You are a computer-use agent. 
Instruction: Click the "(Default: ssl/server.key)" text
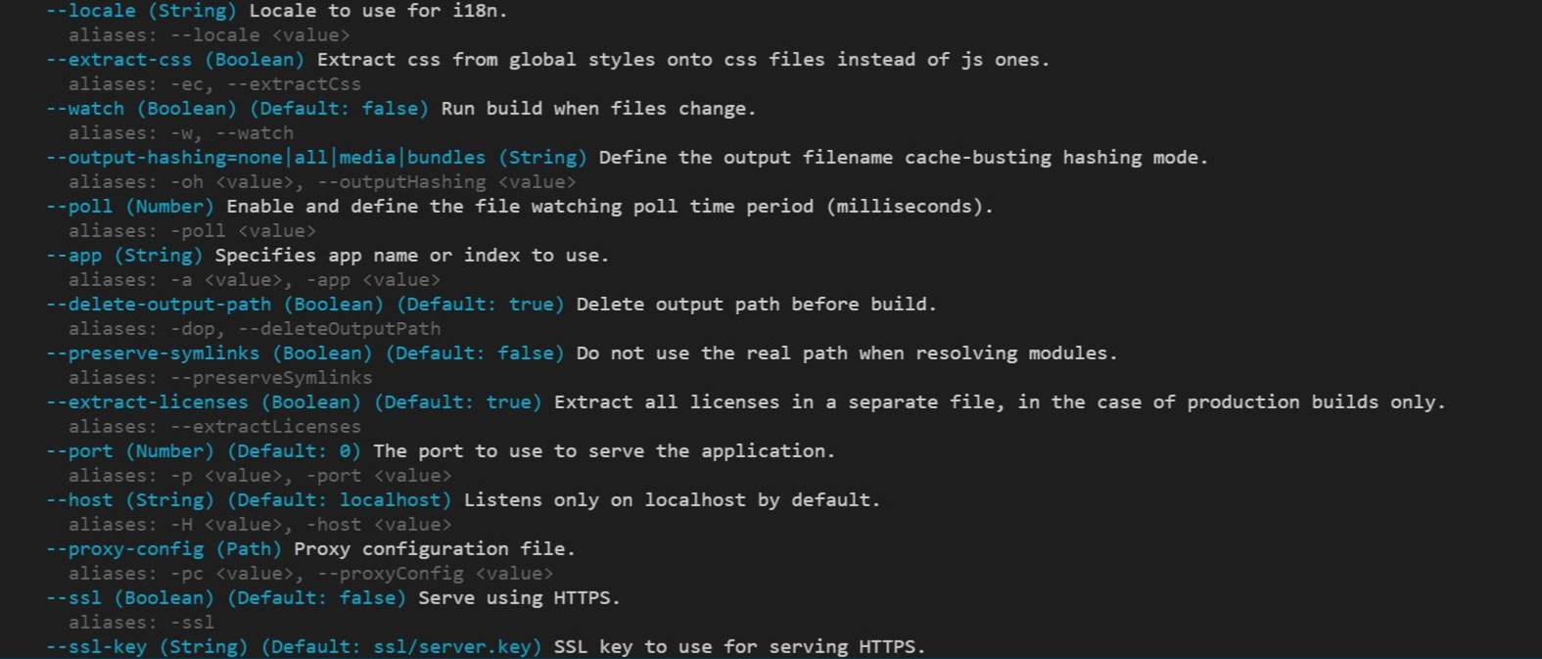click(401, 647)
